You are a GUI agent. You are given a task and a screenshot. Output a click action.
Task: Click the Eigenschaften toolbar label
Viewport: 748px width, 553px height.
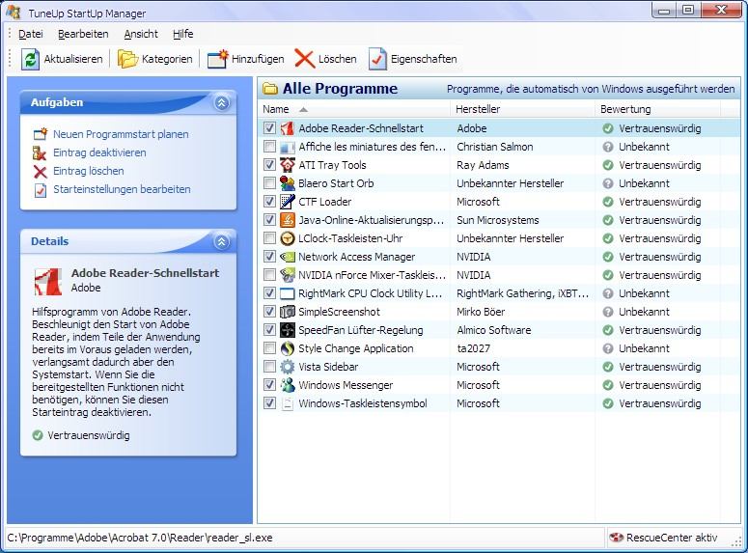click(424, 59)
